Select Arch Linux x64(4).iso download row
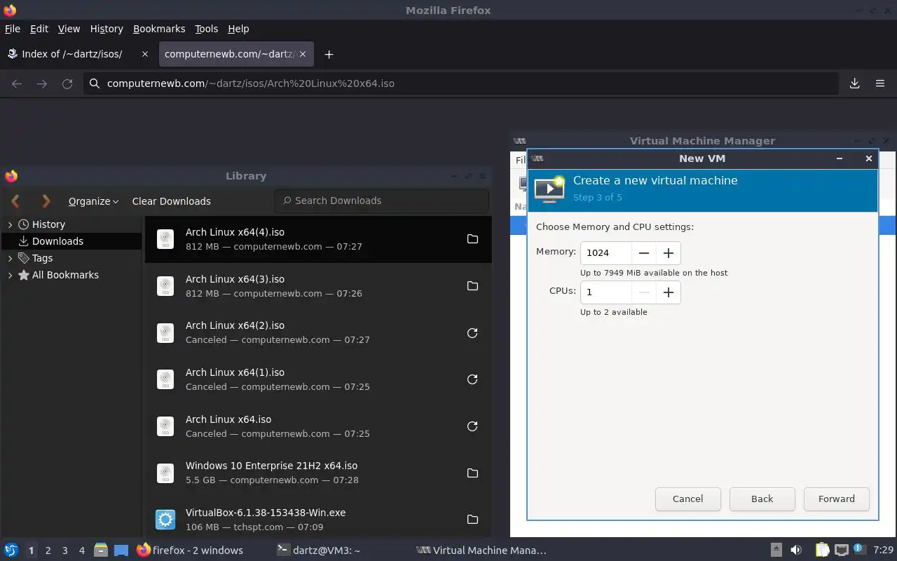 pos(318,239)
